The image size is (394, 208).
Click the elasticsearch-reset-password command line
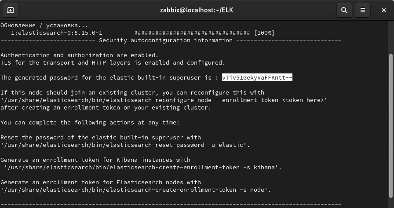[x=125, y=145]
